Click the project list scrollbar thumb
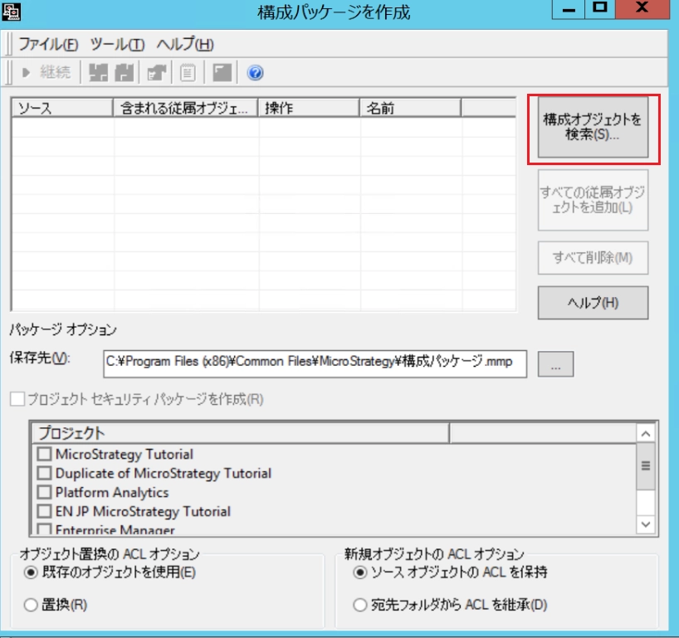This screenshot has height=638, width=679. (x=646, y=465)
